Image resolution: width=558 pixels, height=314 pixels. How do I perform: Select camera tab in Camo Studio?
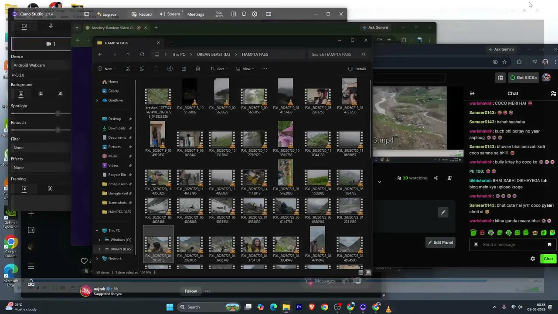[24, 26]
